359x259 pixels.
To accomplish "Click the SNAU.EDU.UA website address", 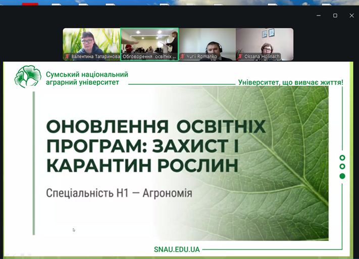I will (177, 249).
